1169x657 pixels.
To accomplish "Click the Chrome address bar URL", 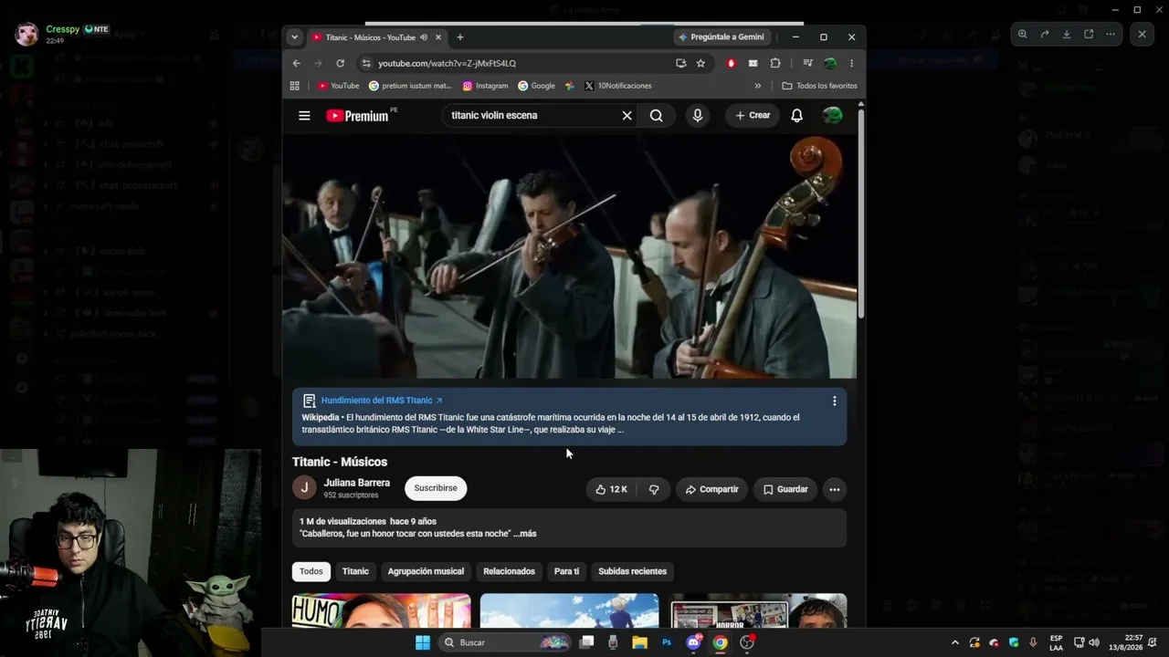I will (x=448, y=63).
